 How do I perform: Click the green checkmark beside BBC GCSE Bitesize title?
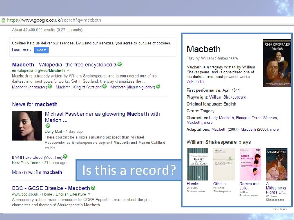point(93,188)
